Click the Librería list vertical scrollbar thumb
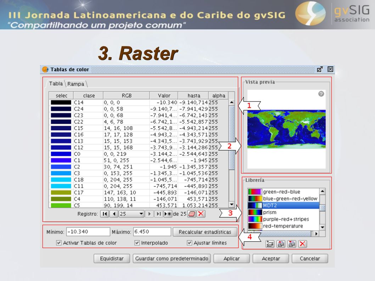The image size is (375, 281). pos(323,208)
